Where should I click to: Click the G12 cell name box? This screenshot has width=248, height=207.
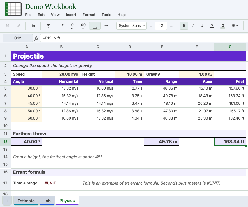[x=18, y=38]
